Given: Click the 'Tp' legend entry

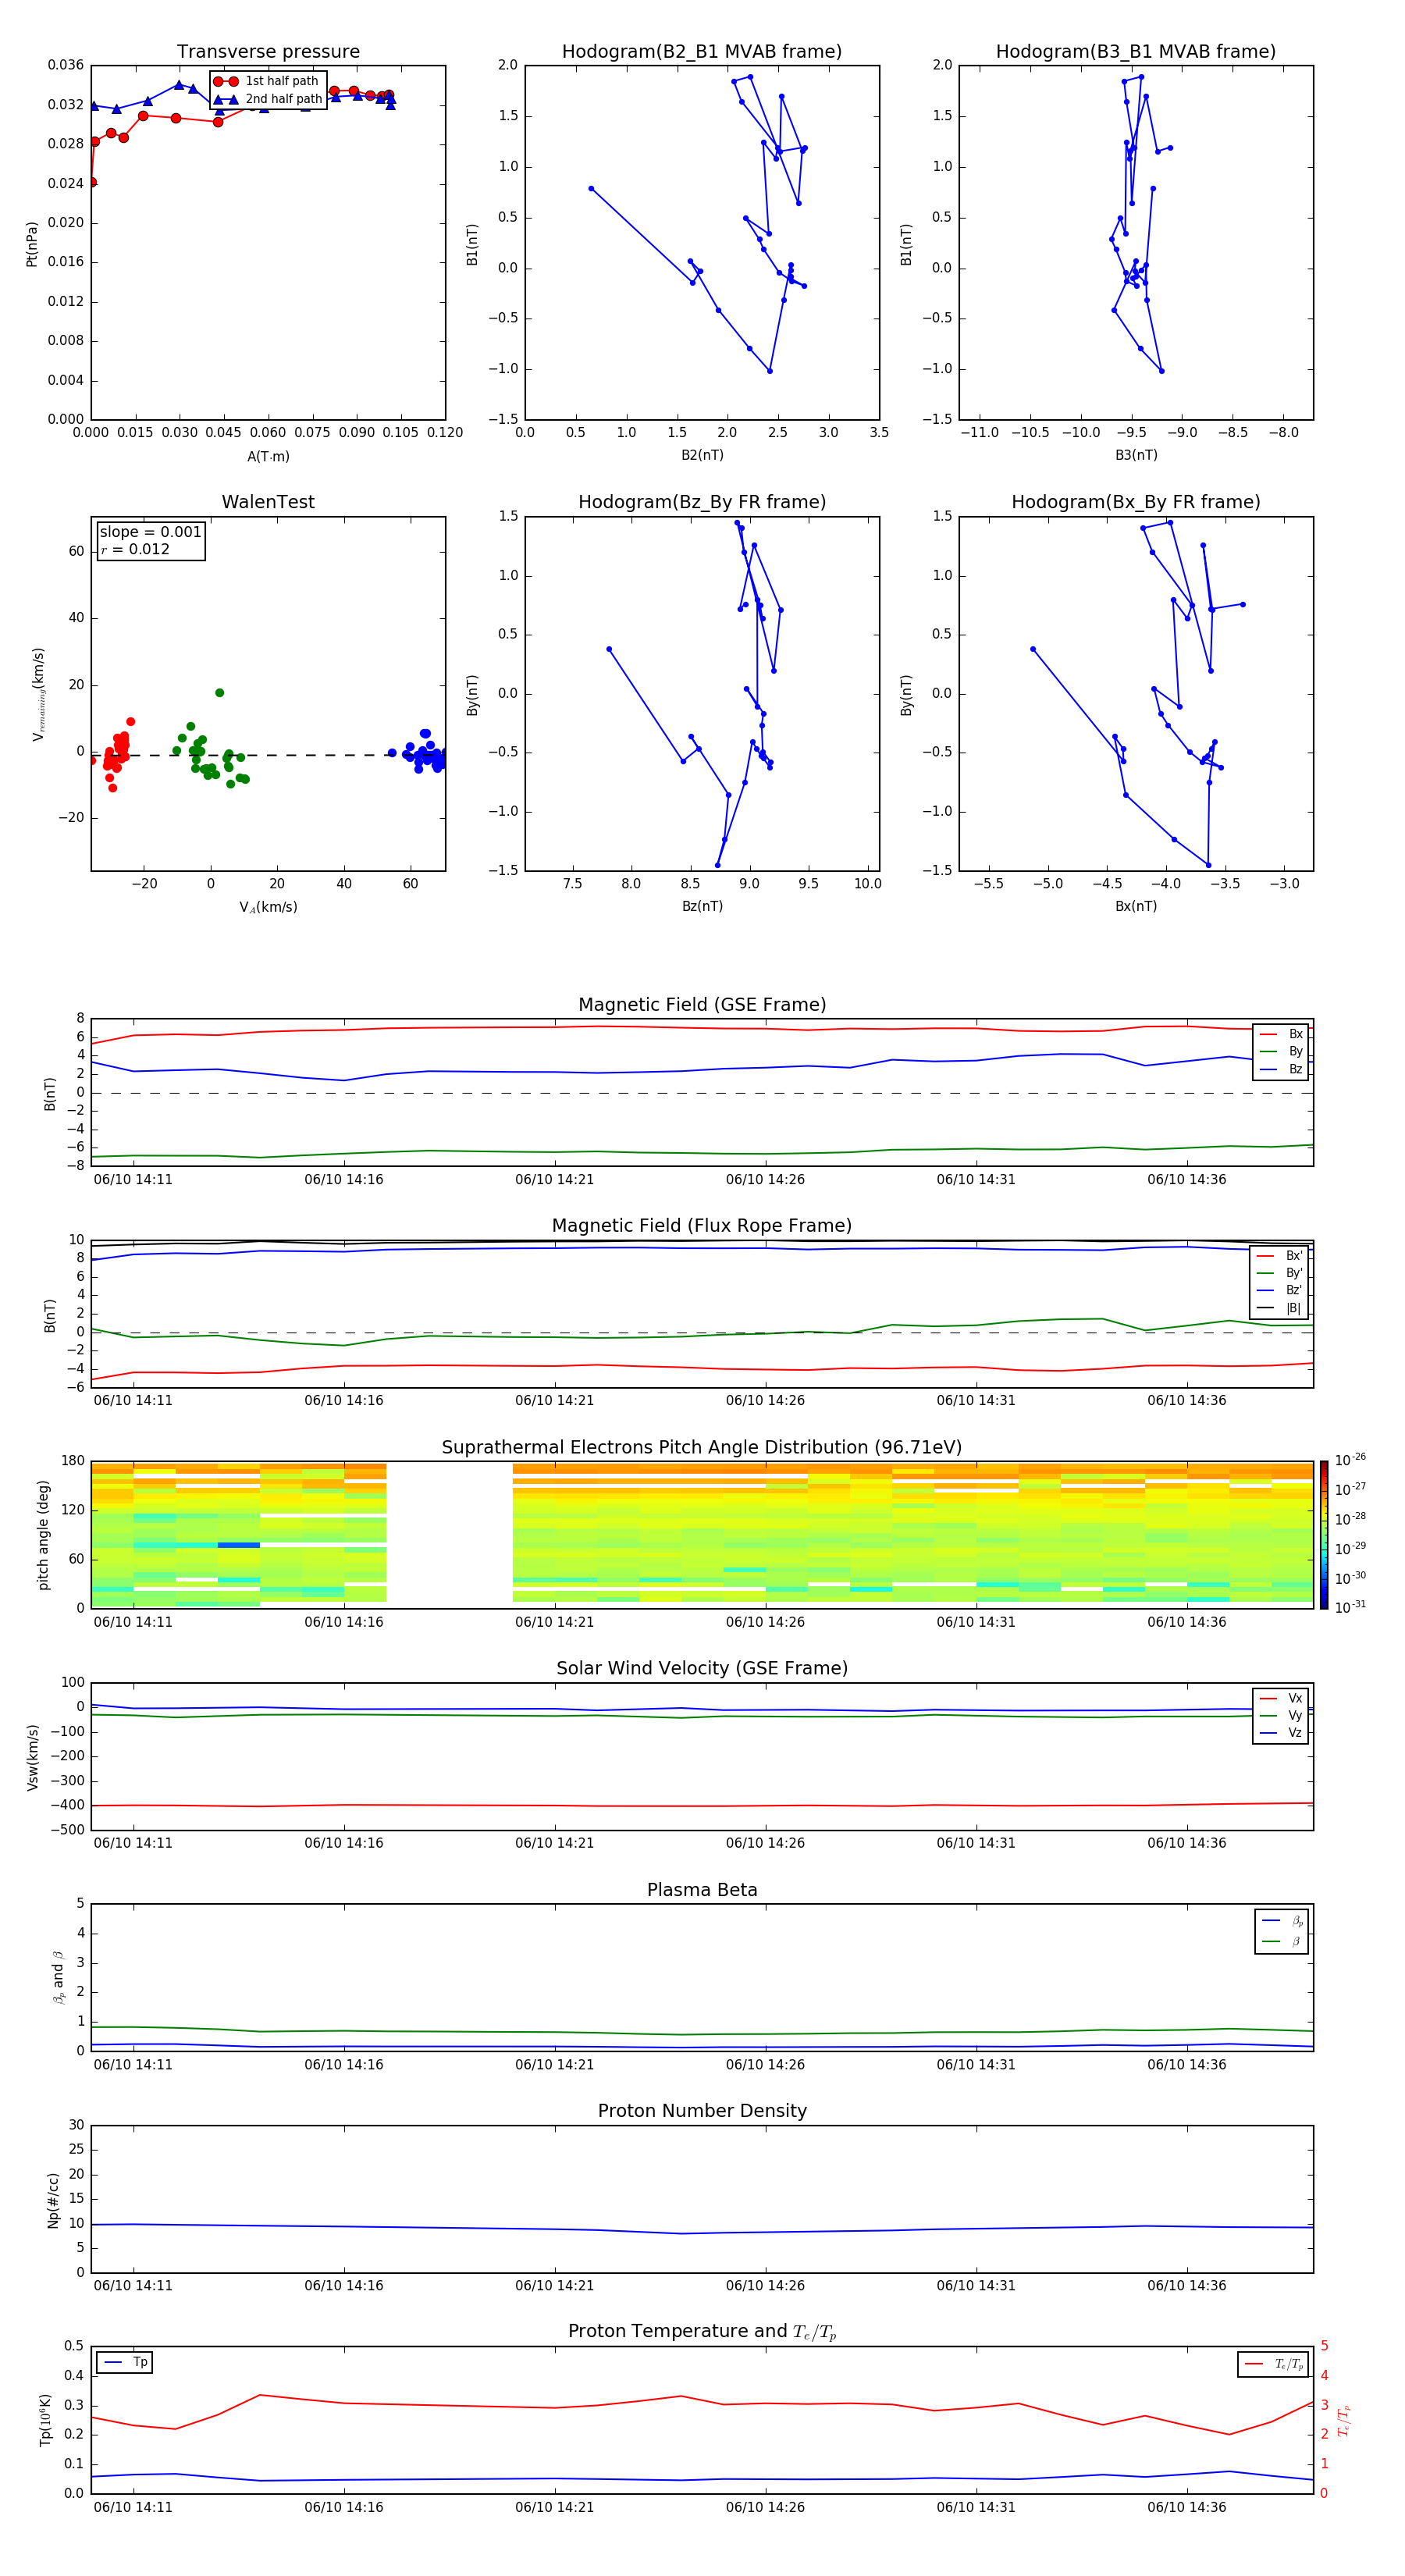Looking at the screenshot, I should (x=125, y=2362).
